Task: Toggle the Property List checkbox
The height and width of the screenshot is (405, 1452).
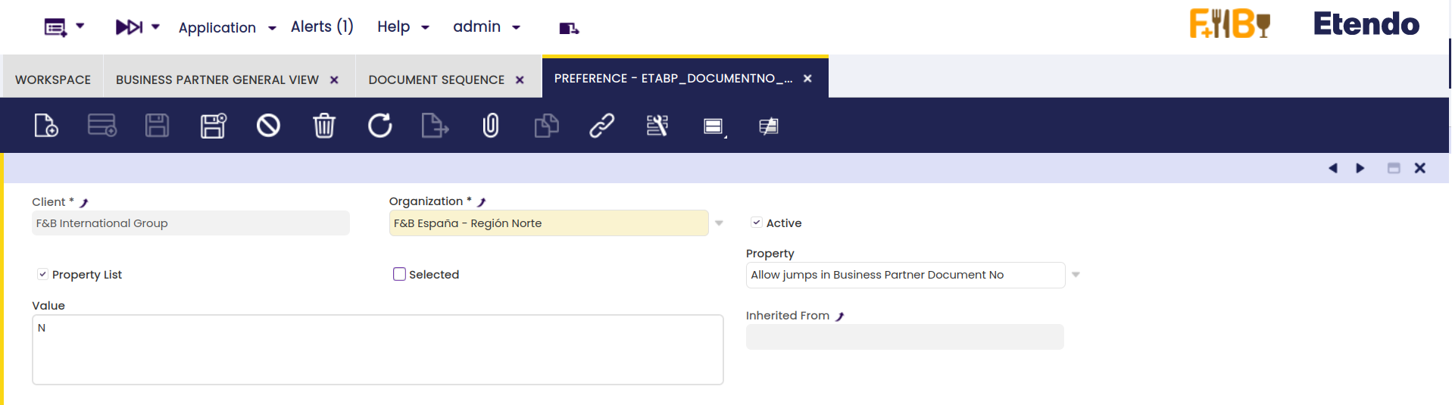Action: (x=42, y=274)
